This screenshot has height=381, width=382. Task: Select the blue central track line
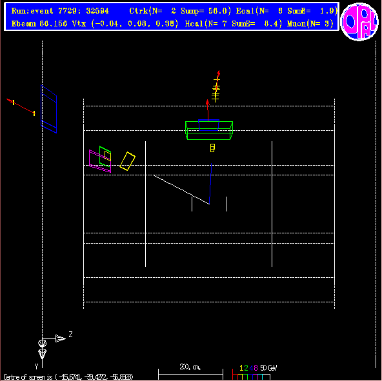point(210,183)
